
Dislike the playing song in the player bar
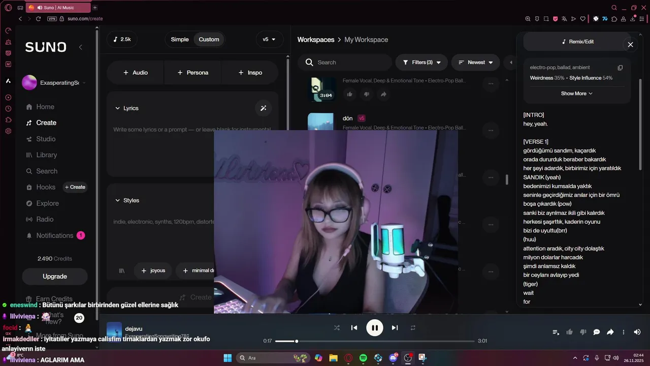pyautogui.click(x=583, y=332)
